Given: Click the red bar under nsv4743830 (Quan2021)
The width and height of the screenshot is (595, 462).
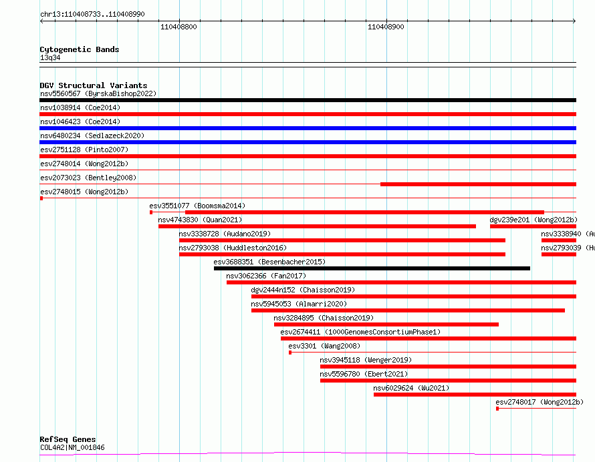Looking at the screenshot, I should click(x=318, y=226).
